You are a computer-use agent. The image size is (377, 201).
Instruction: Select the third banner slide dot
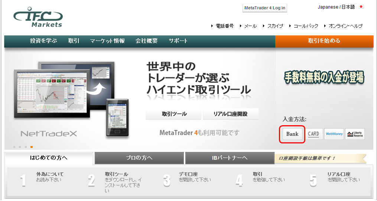(x=26, y=147)
